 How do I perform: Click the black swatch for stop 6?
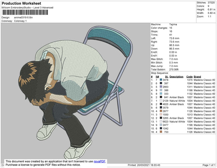pyautogui.click(x=161, y=97)
